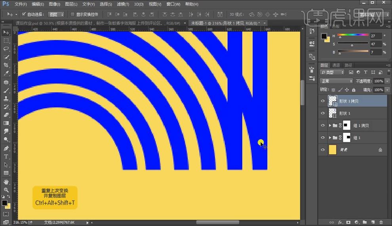Select the Hand tool
The width and height of the screenshot is (392, 226).
(x=6, y=182)
